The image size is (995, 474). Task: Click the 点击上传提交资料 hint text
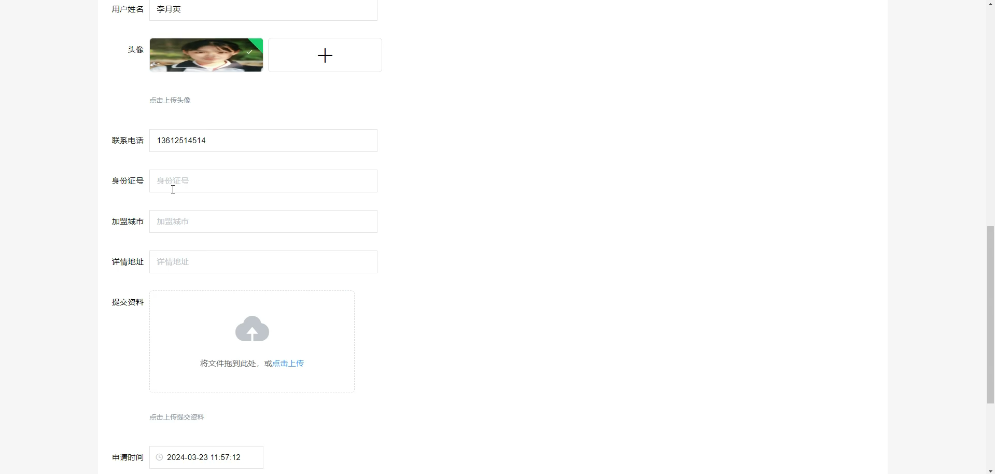pyautogui.click(x=177, y=417)
